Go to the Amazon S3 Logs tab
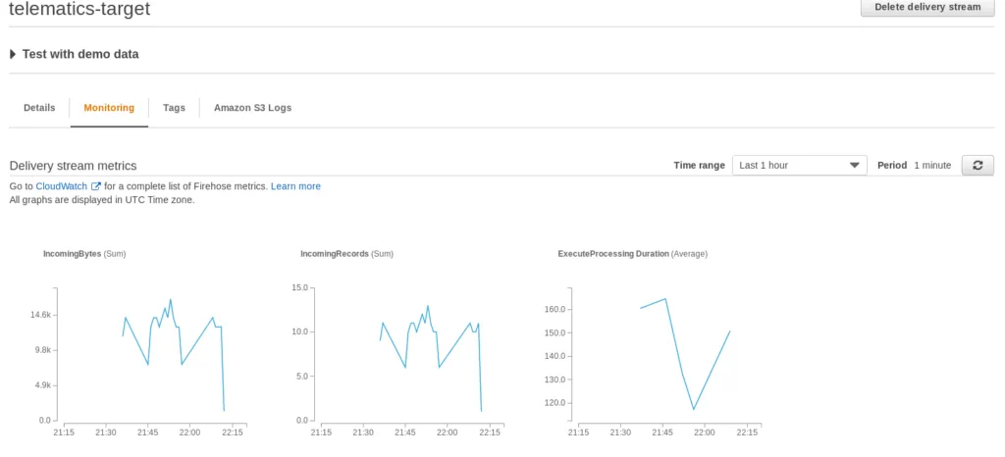This screenshot has height=457, width=1005. pos(252,108)
